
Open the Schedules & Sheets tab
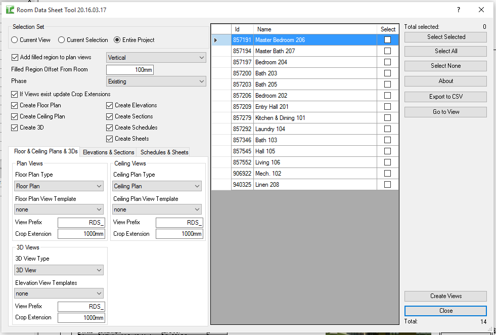[164, 152]
